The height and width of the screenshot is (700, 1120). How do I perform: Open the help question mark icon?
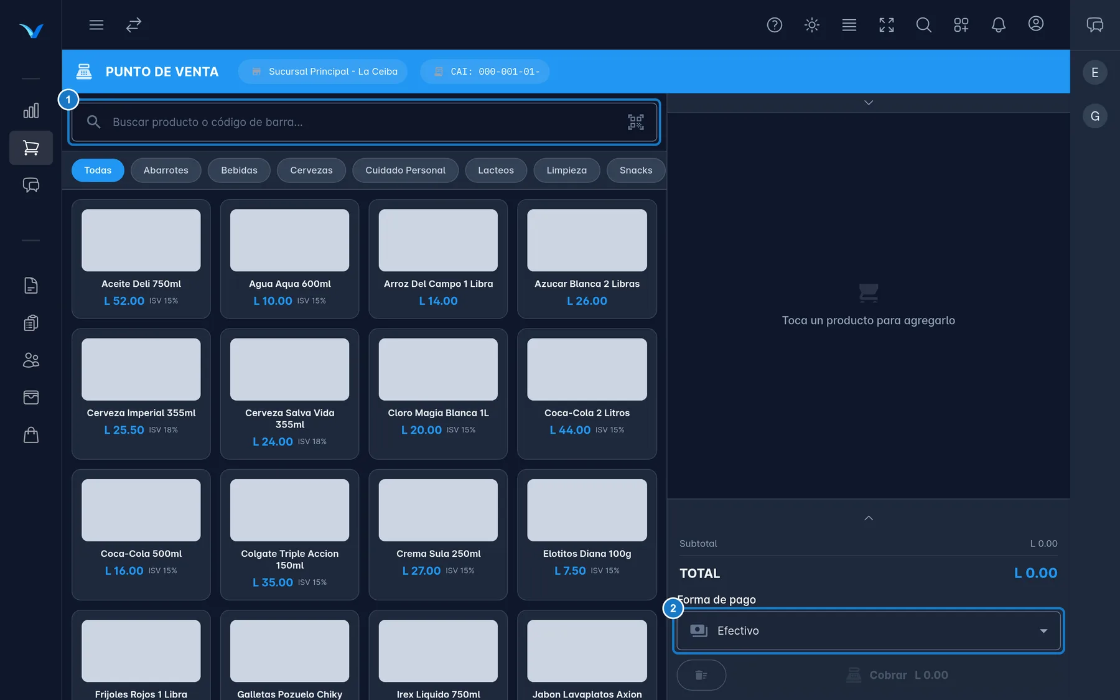pos(775,25)
